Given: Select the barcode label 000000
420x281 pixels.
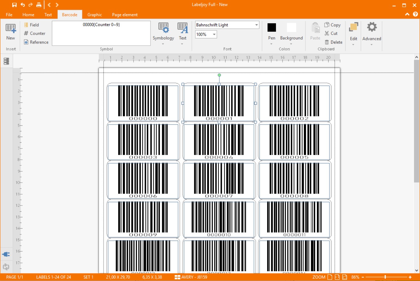Looking at the screenshot, I should [143, 102].
